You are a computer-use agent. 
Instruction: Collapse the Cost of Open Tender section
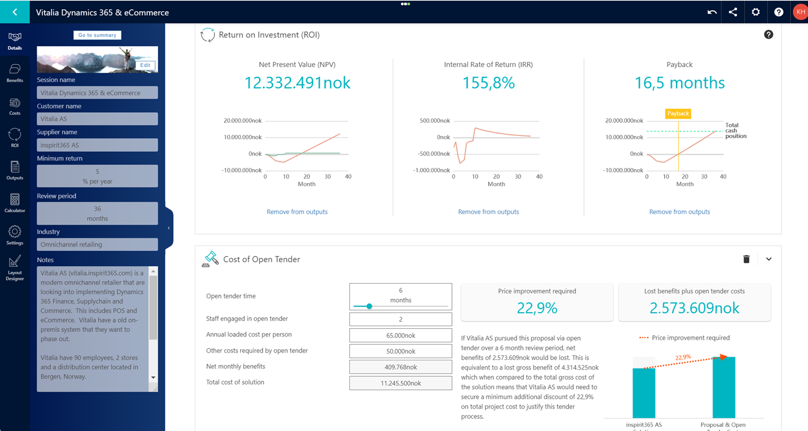[x=769, y=259]
